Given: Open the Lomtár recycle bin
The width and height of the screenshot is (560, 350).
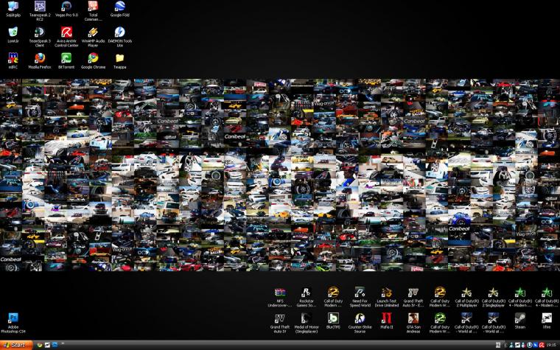Looking at the screenshot, I should pyautogui.click(x=13, y=35).
